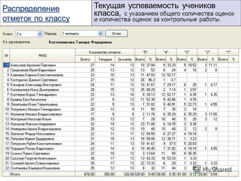The width and height of the screenshot is (241, 181).
Task: Select the highlighted row number 1 cell
Action: pyautogui.click(x=6, y=65)
